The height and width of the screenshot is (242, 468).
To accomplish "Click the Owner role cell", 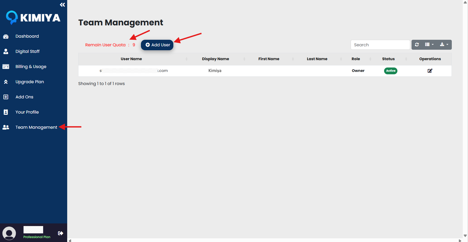I will pos(358,71).
